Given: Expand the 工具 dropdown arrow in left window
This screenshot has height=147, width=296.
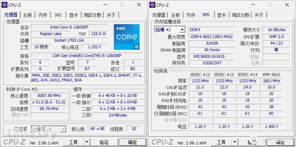Looking at the screenshot, I should [87, 142].
